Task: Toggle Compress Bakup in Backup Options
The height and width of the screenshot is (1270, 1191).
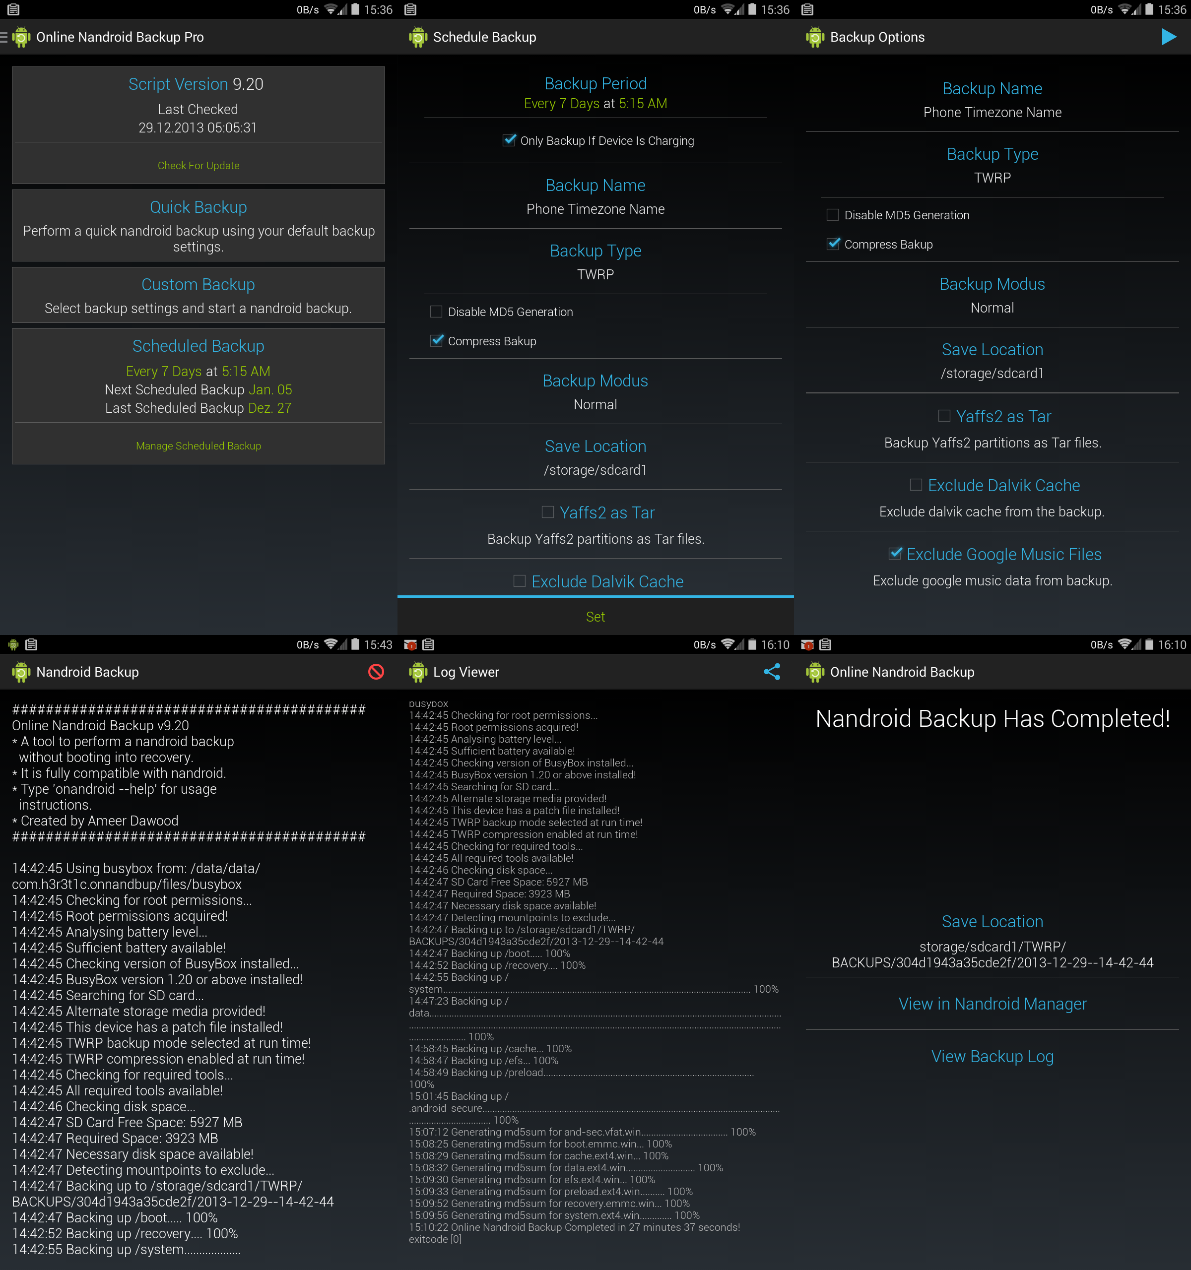Action: click(x=833, y=244)
